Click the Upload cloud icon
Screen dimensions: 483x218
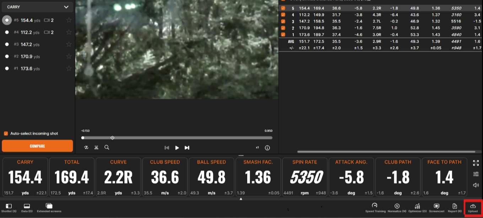pyautogui.click(x=473, y=206)
